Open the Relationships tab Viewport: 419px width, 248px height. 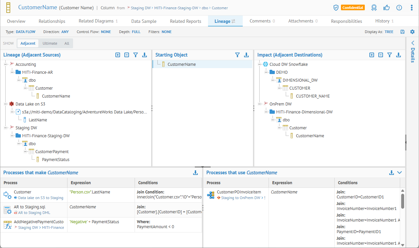(x=52, y=21)
